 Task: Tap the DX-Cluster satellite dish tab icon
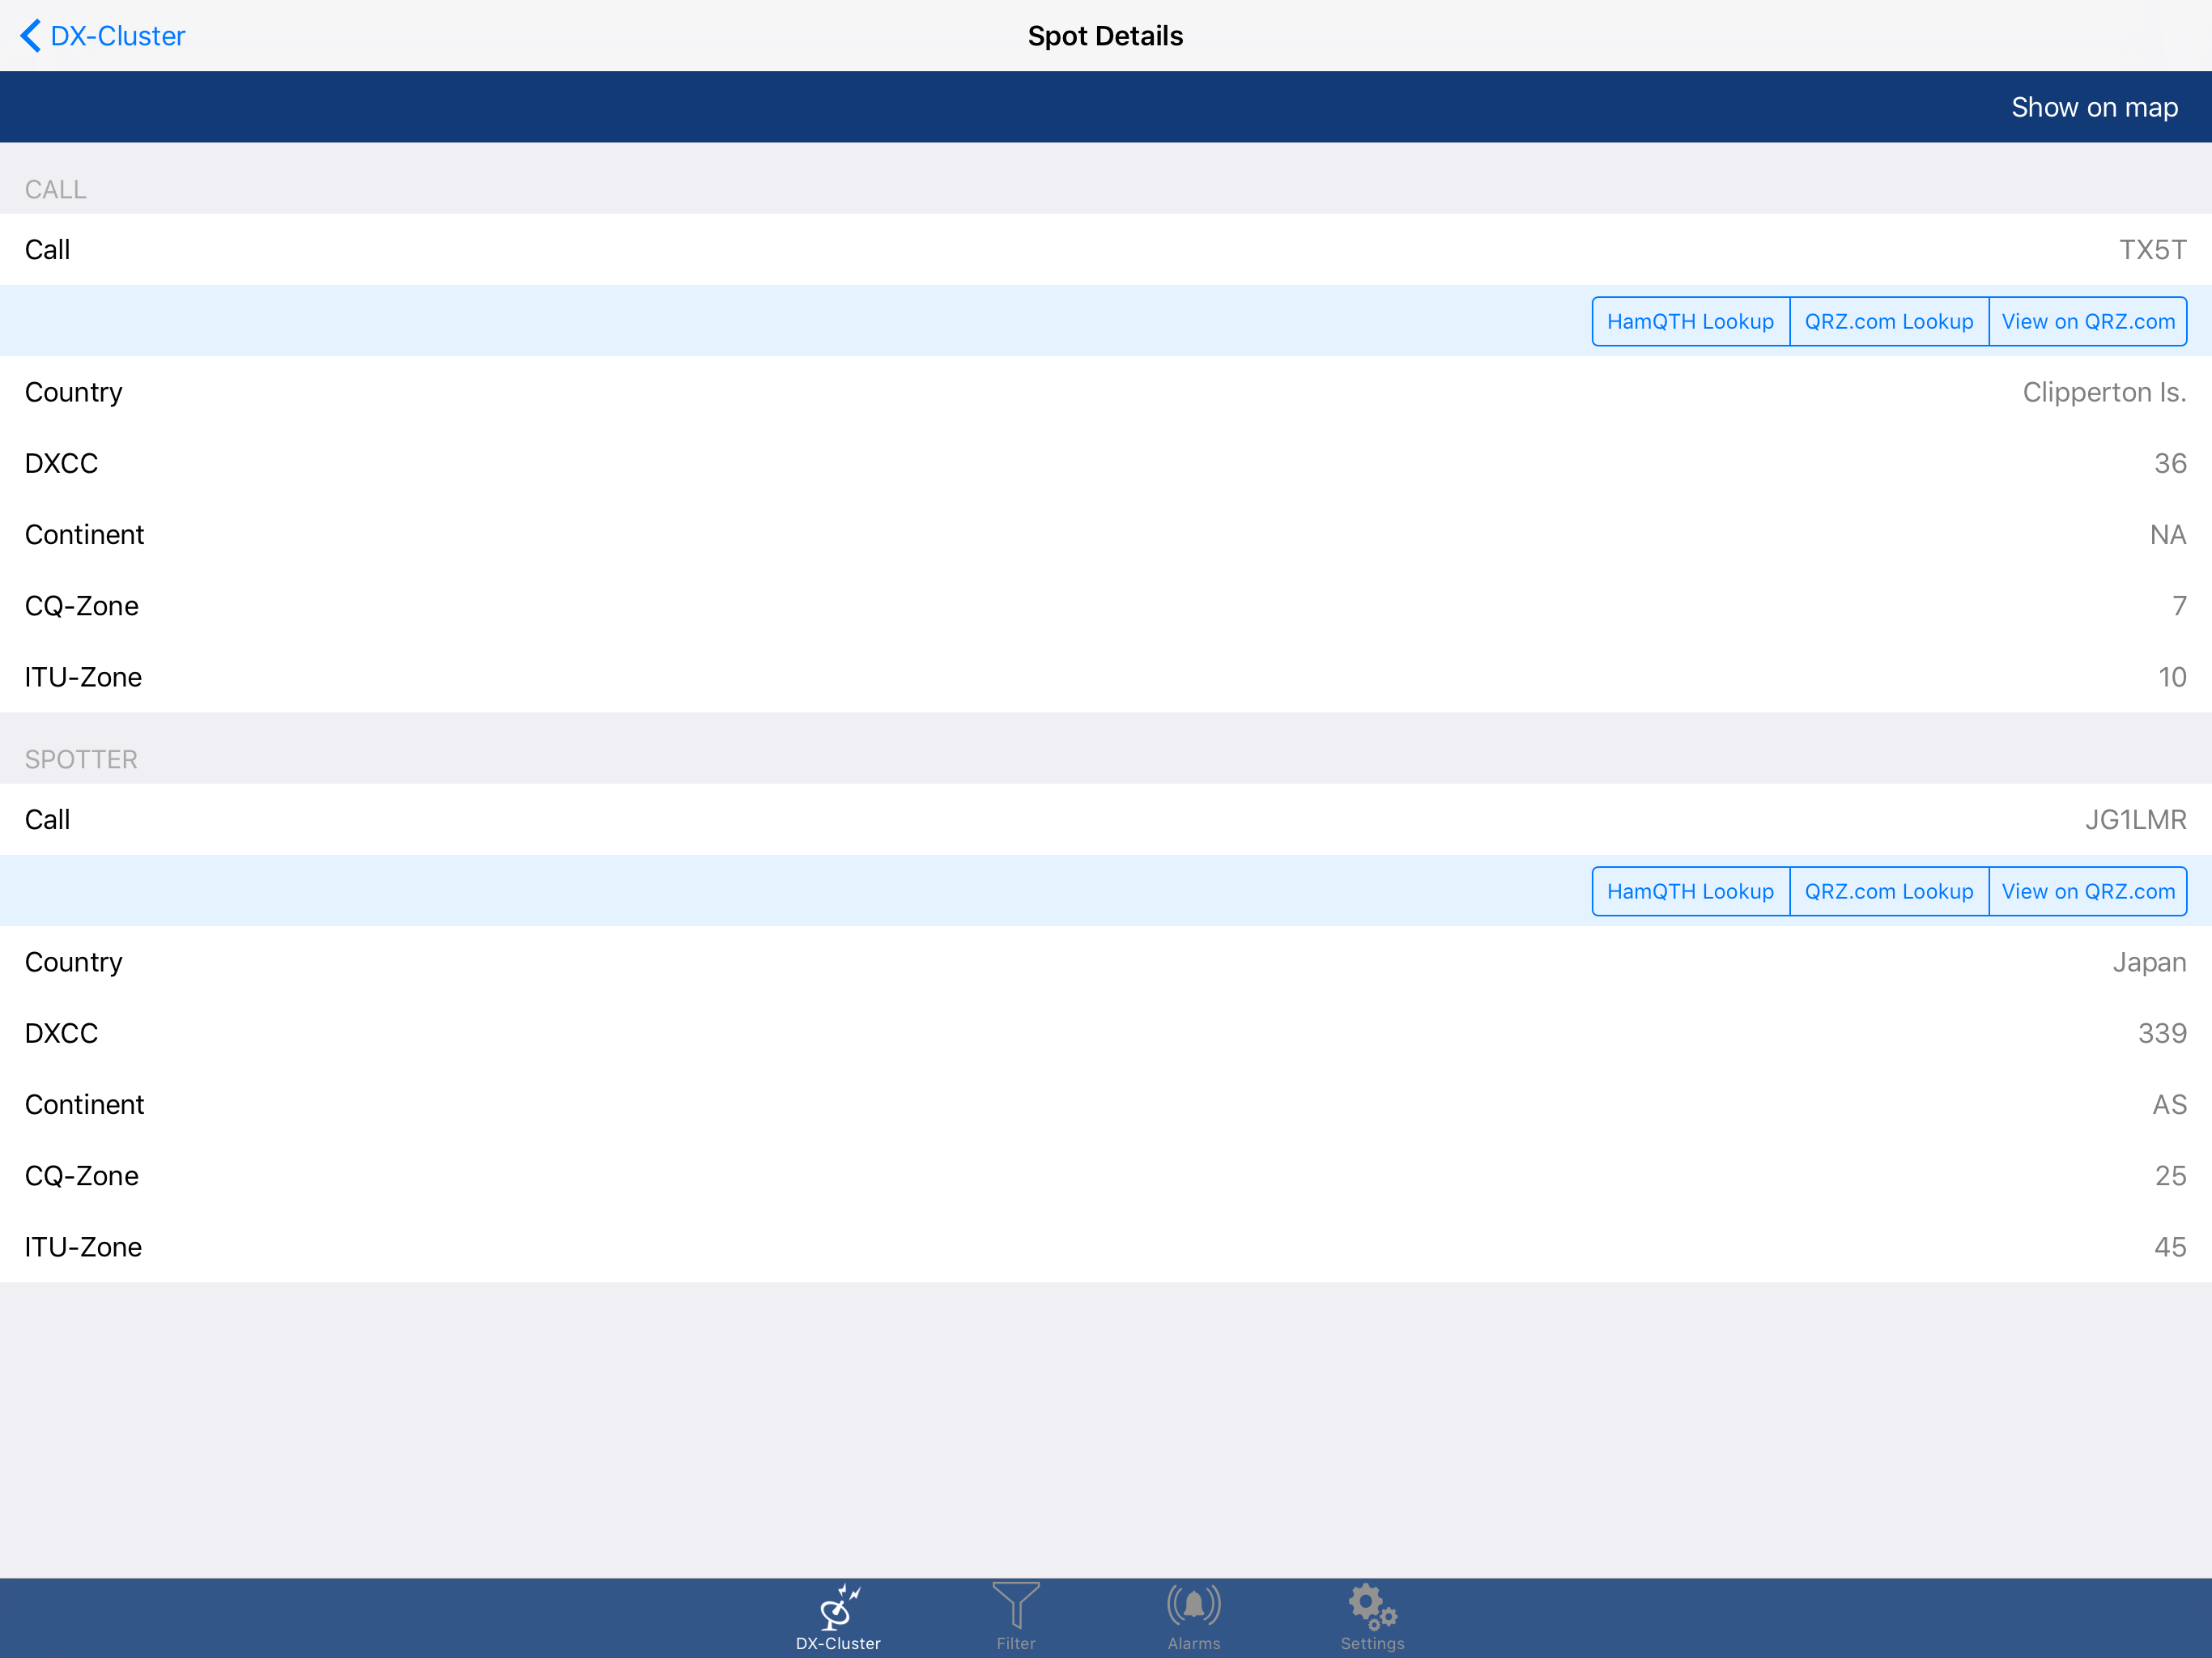(x=838, y=1606)
